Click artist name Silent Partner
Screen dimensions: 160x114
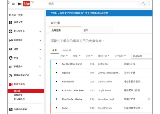pos(105,108)
